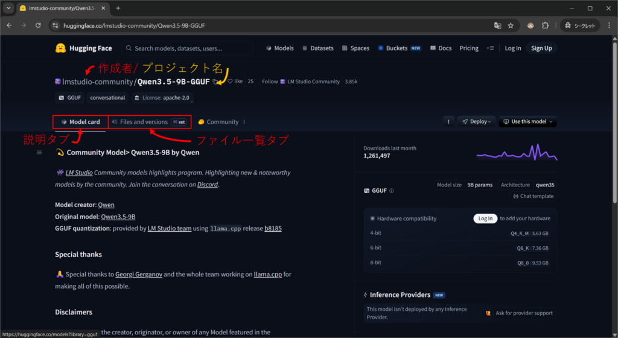Open the browser extensions puzzle icon

545,26
